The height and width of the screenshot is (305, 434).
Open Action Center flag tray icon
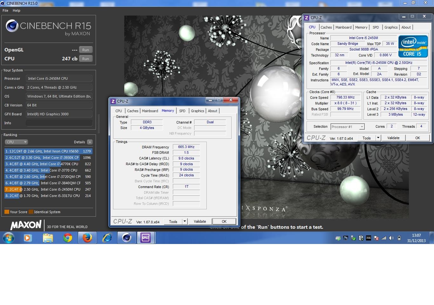coord(376,238)
